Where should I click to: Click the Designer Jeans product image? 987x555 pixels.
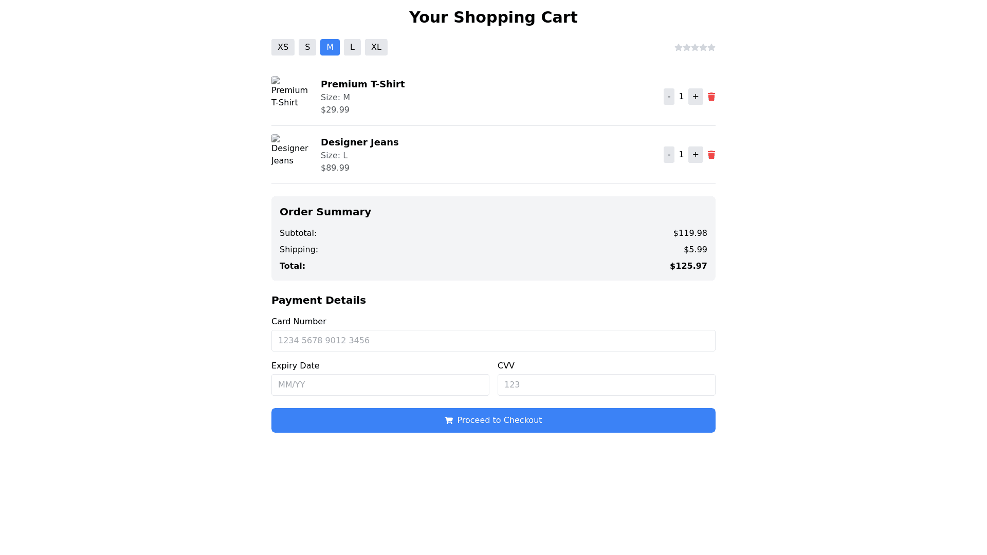(x=289, y=151)
